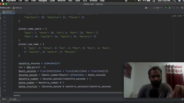Click the battery status in menu bar

pyautogui.click(x=146, y=1)
